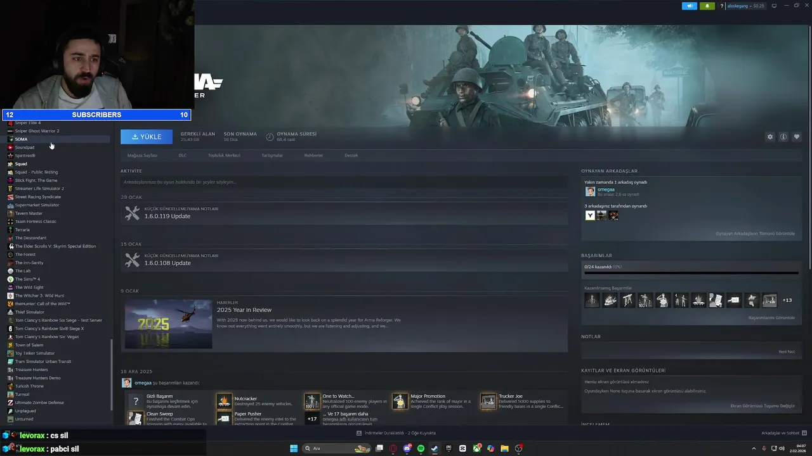Viewport: 812px width, 456px height.
Task: Open Major Promotion achievement icon
Action: pyautogui.click(x=400, y=402)
